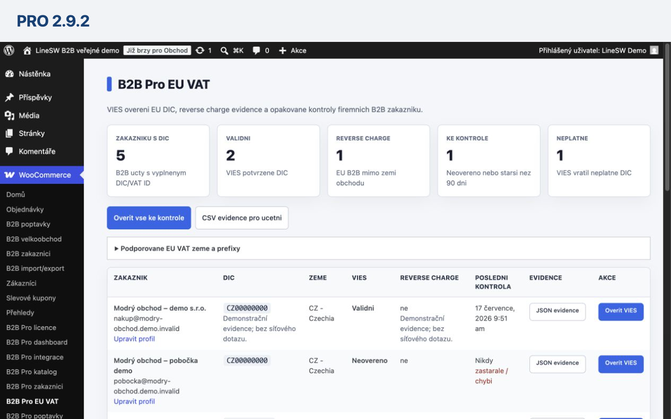Image resolution: width=671 pixels, height=419 pixels.
Task: Open B2B velkoobchod submenu
Action: [x=34, y=239]
